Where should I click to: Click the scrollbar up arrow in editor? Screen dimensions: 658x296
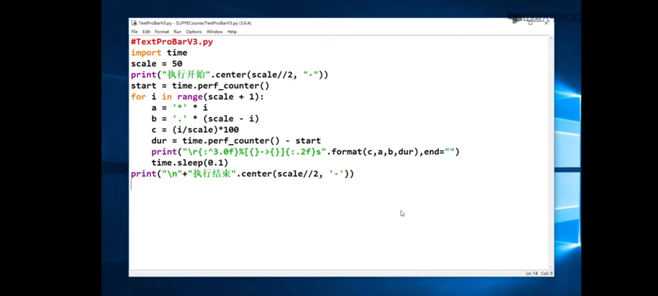click(x=551, y=39)
